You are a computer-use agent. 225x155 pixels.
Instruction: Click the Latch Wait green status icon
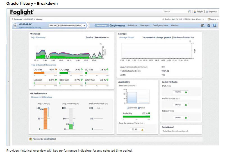pyautogui.click(x=107, y=80)
